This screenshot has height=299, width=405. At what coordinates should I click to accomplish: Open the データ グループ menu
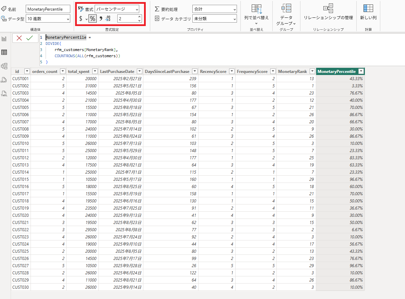coord(286,15)
